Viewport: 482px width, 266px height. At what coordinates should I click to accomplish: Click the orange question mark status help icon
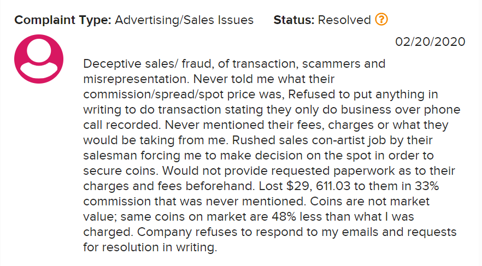[381, 20]
